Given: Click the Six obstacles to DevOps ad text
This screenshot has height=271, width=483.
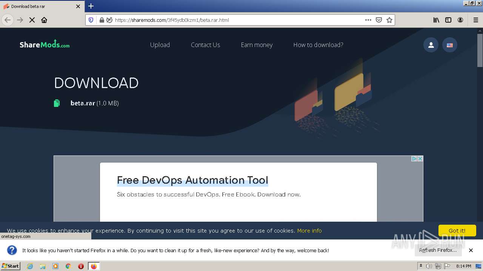Looking at the screenshot, I should [x=209, y=195].
